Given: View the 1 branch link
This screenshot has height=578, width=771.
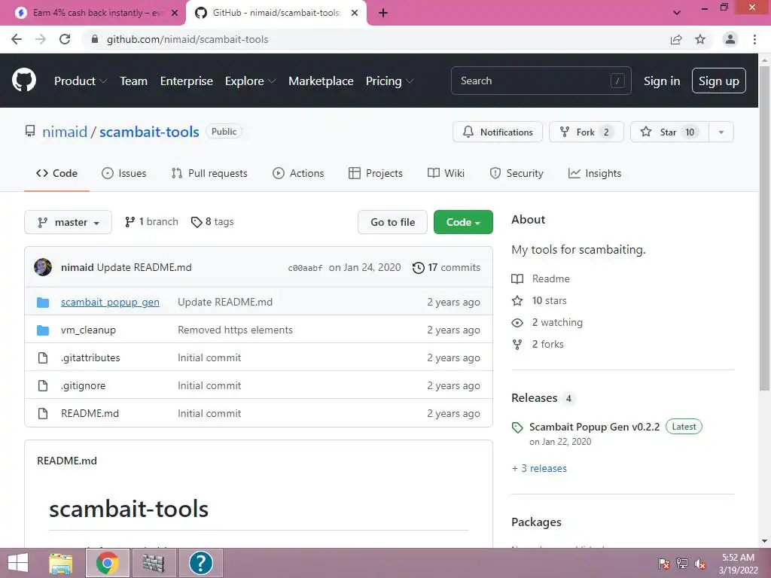Looking at the screenshot, I should (x=151, y=222).
